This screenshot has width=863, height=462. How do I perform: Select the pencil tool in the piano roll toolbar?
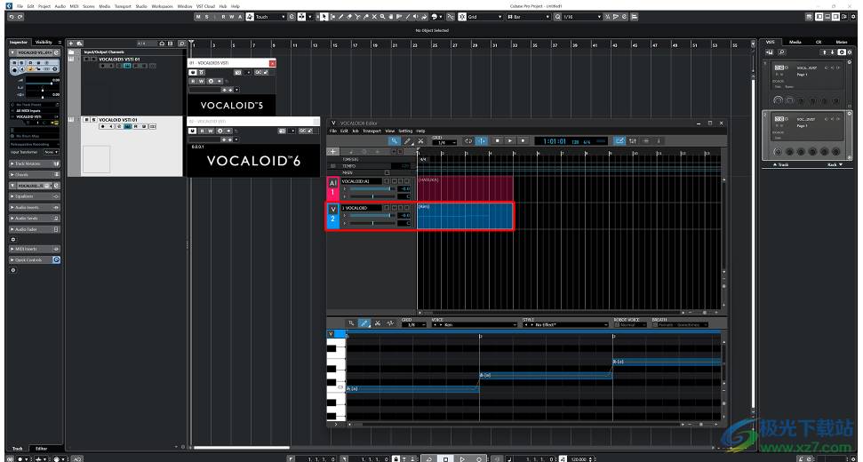tap(364, 323)
